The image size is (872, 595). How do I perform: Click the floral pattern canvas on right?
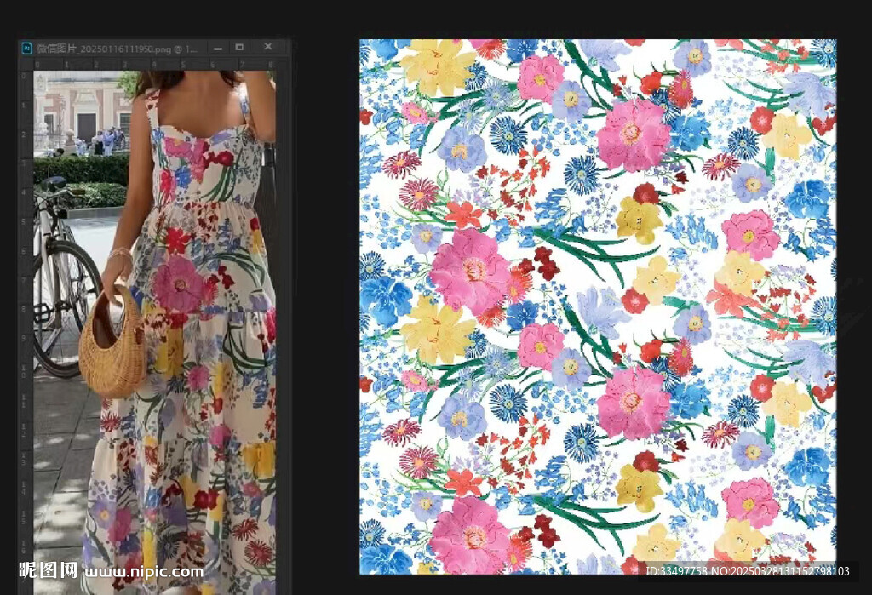click(598, 307)
